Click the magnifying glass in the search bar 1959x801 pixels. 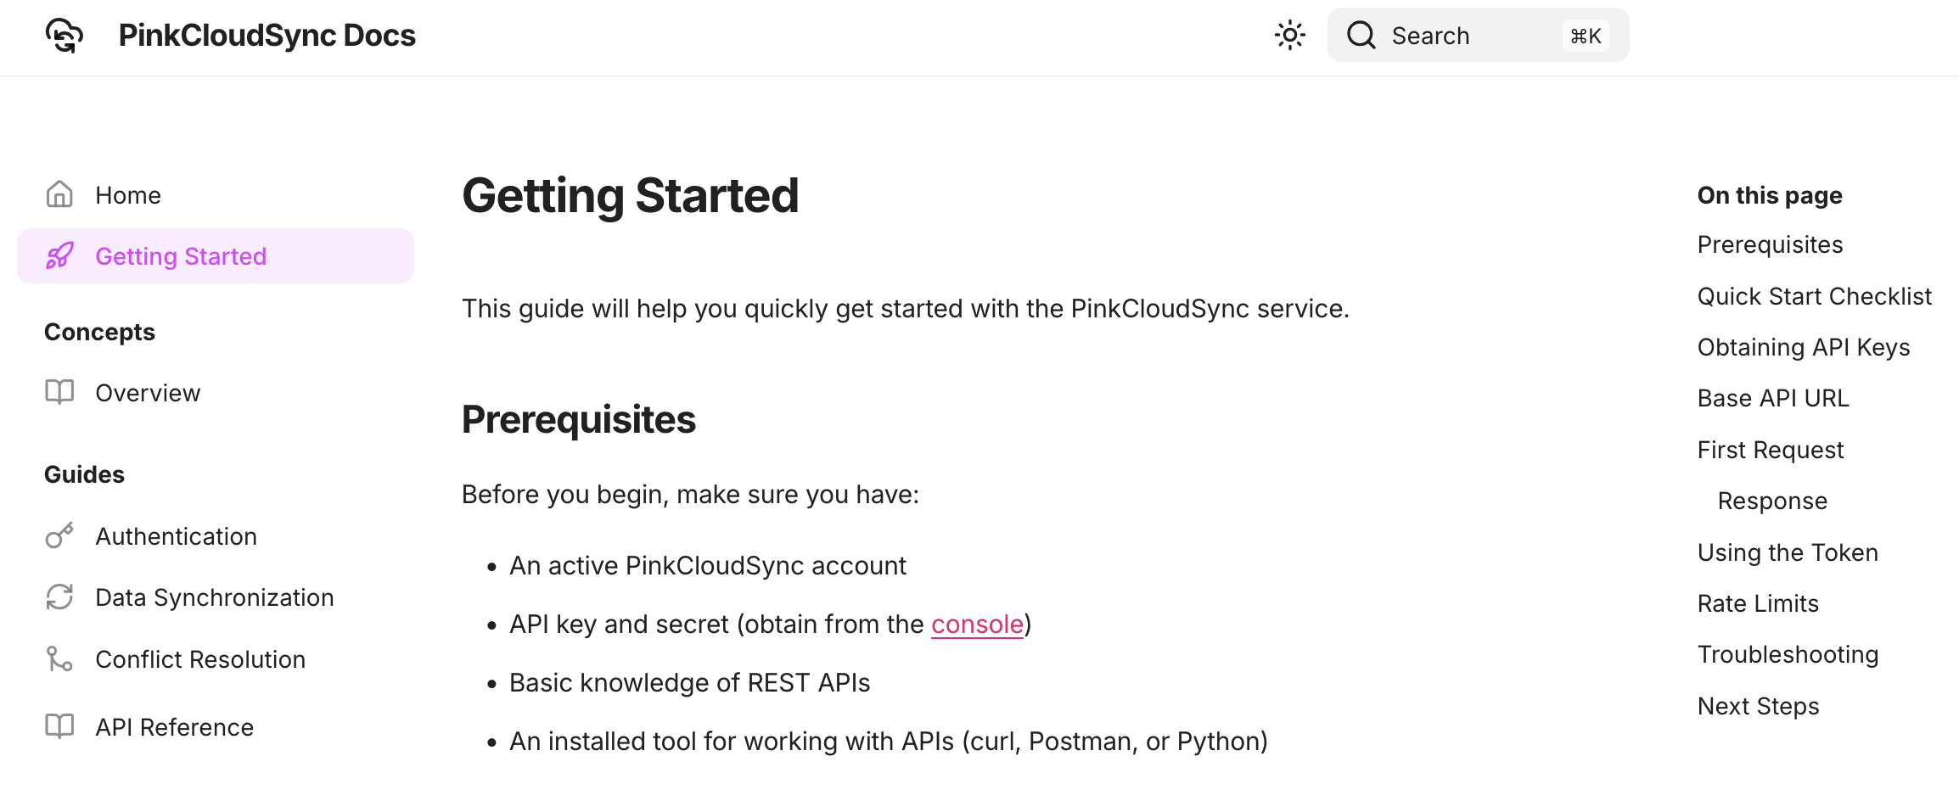click(1361, 35)
